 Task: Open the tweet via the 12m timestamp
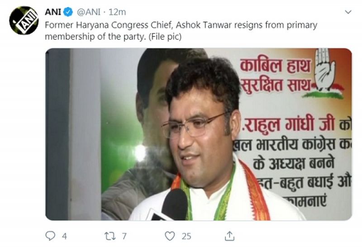click(x=117, y=12)
